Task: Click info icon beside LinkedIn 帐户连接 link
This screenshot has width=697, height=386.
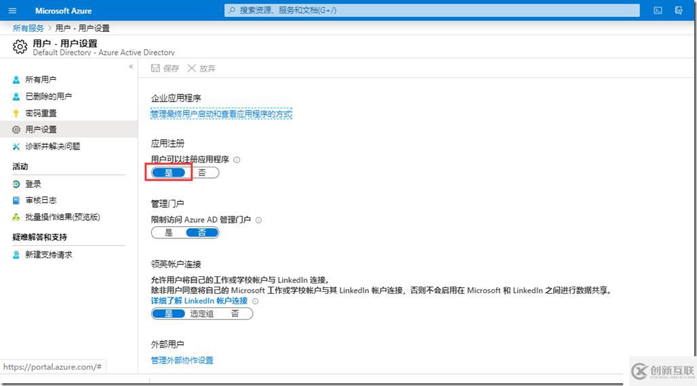Action: [256, 301]
